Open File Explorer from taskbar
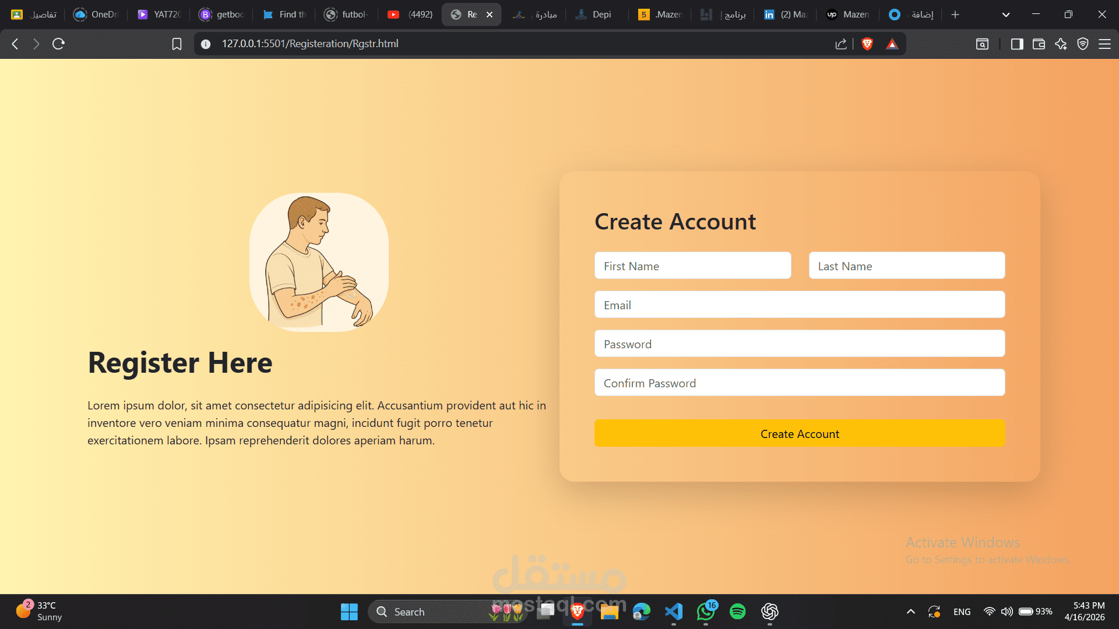The image size is (1119, 629). tap(610, 612)
